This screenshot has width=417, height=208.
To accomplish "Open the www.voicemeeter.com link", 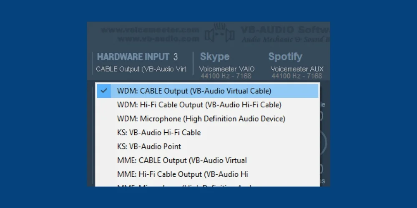I will tap(150, 30).
